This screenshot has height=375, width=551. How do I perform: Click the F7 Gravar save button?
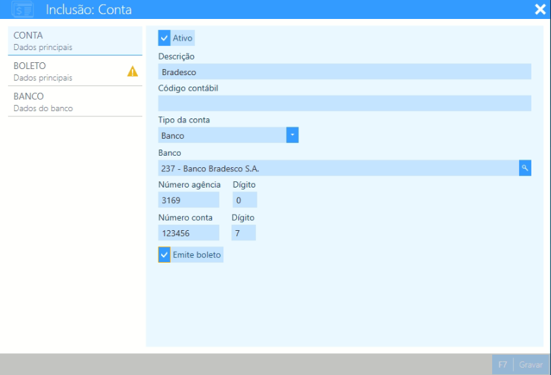click(x=521, y=364)
